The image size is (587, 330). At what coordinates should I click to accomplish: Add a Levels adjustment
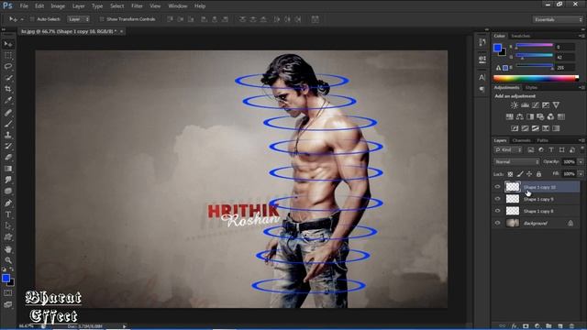[x=525, y=105]
